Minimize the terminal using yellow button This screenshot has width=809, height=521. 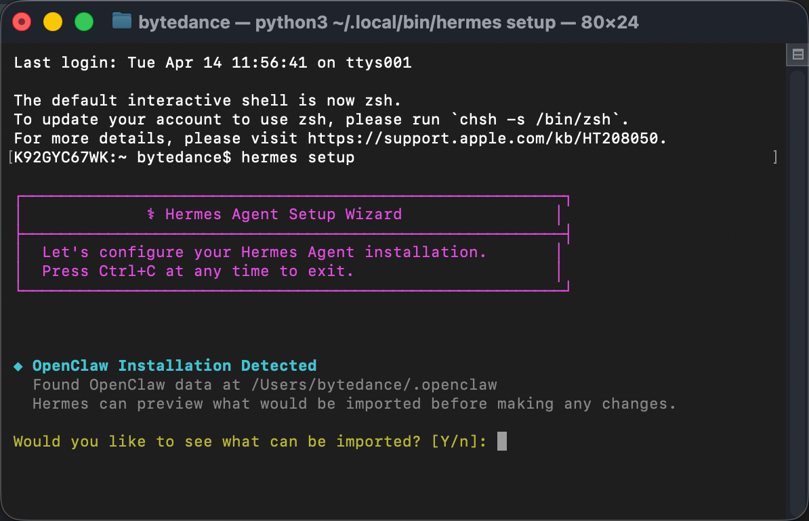pos(53,22)
